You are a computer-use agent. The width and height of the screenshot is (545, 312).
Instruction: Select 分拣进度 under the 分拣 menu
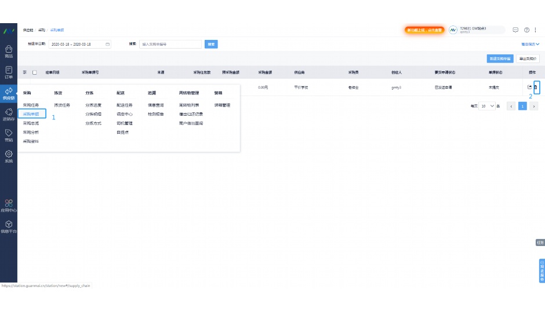click(x=93, y=105)
